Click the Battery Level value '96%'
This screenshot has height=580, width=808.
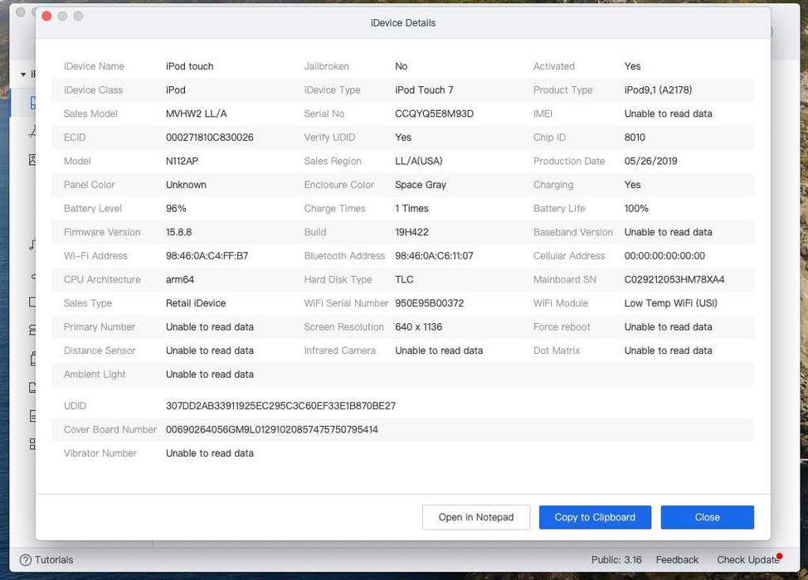point(176,209)
